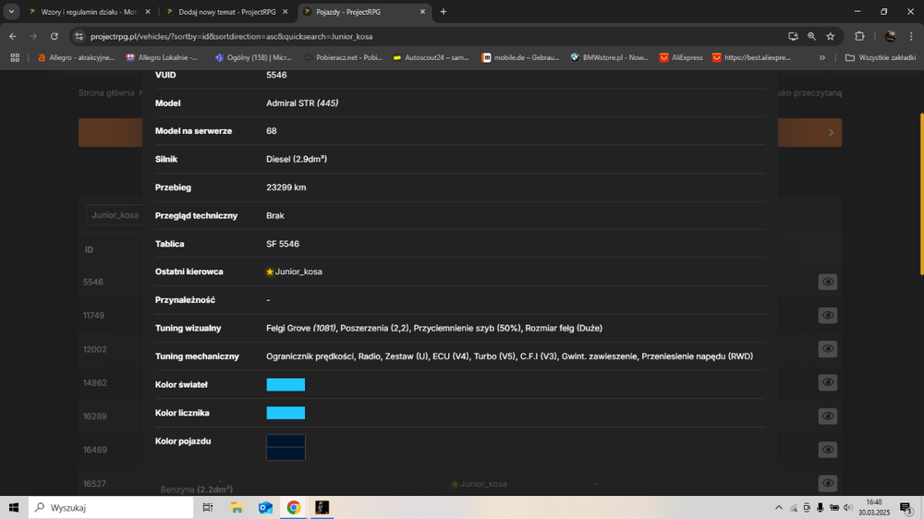Expand the orange banner right chevron

point(831,133)
